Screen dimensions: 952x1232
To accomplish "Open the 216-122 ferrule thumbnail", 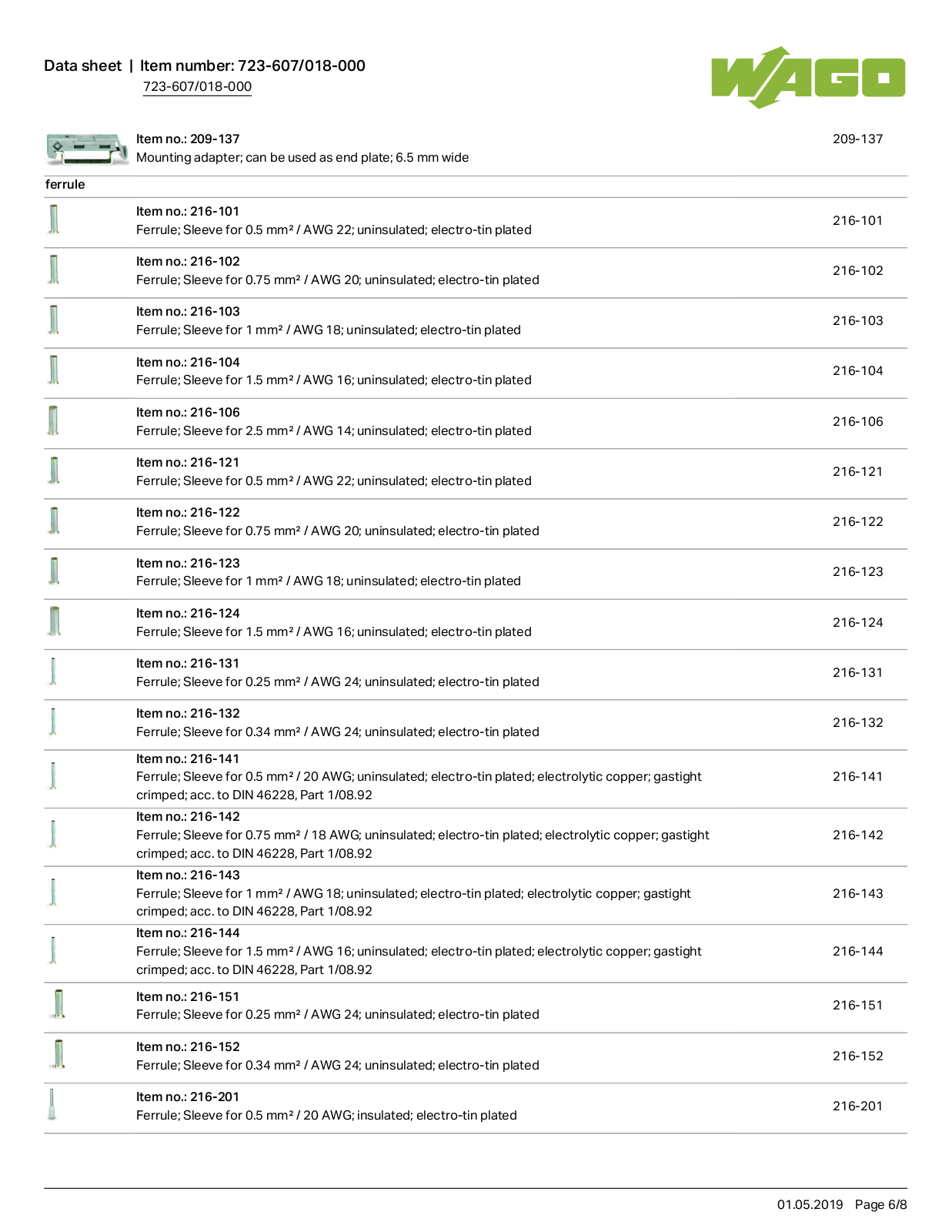I will [54, 521].
